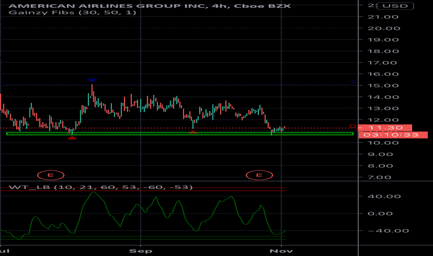Click the red circle marker near price line
The width and height of the screenshot is (433, 256).
[353, 126]
